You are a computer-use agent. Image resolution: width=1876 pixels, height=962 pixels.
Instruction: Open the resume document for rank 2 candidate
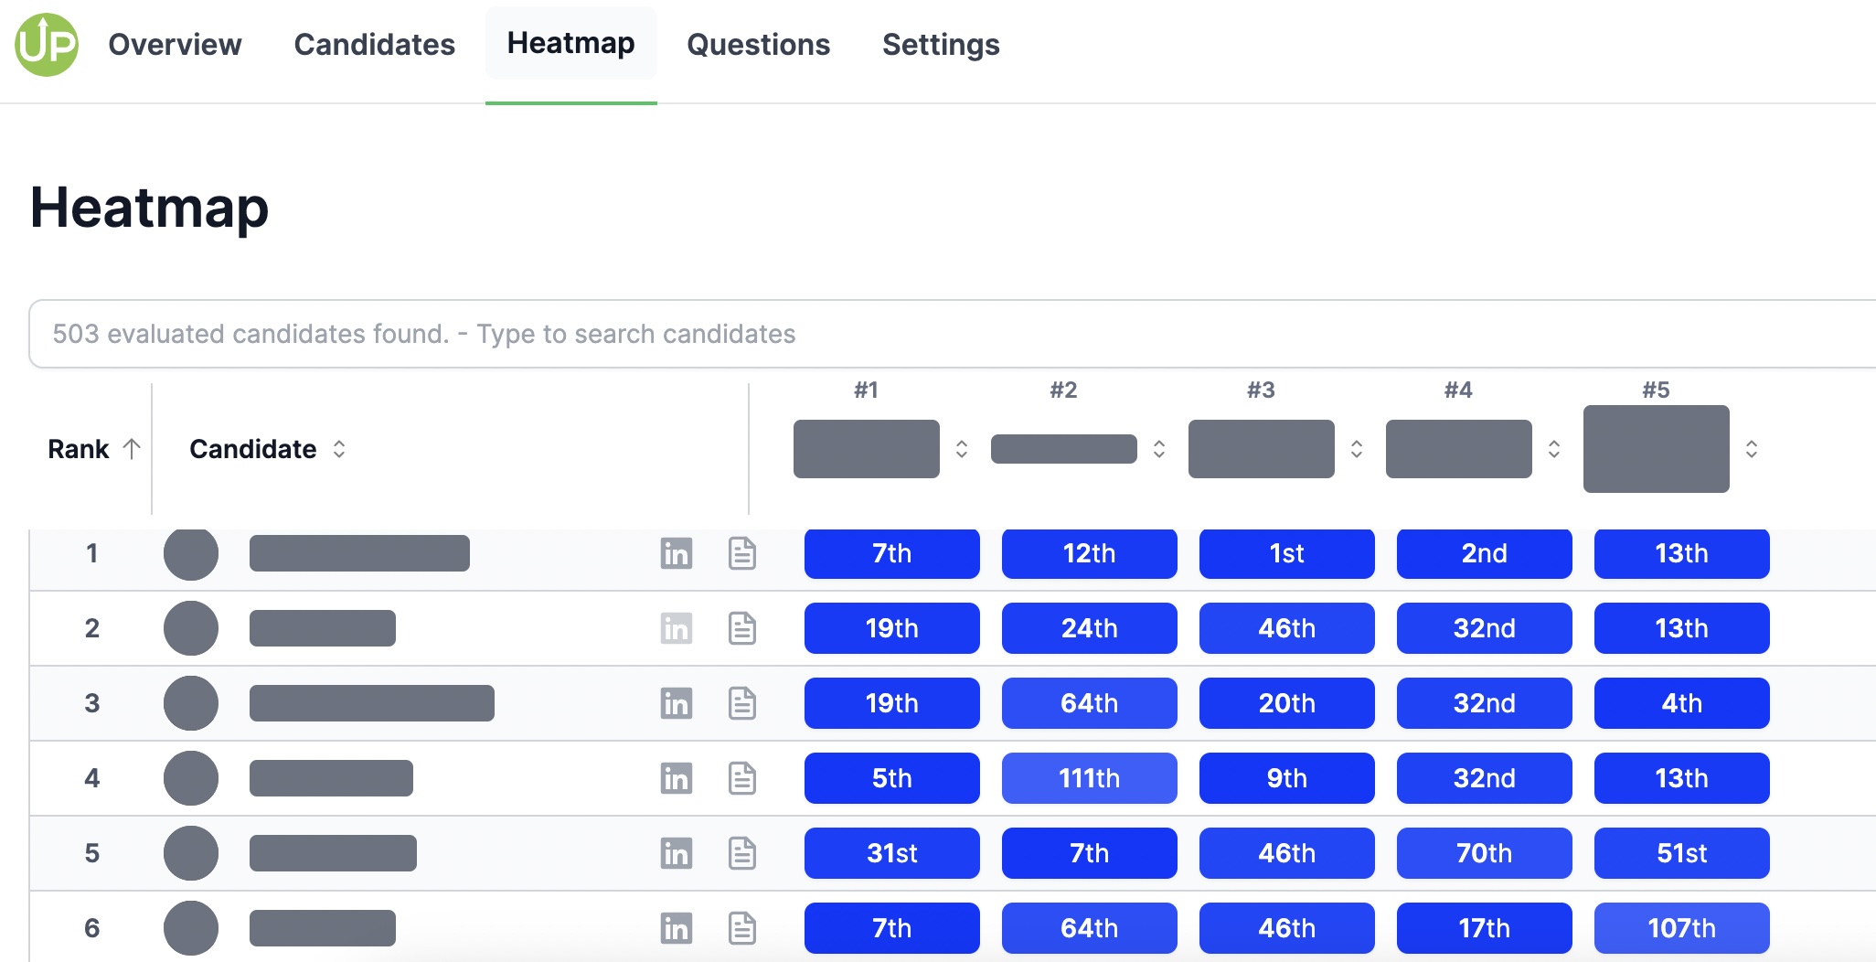coord(742,628)
